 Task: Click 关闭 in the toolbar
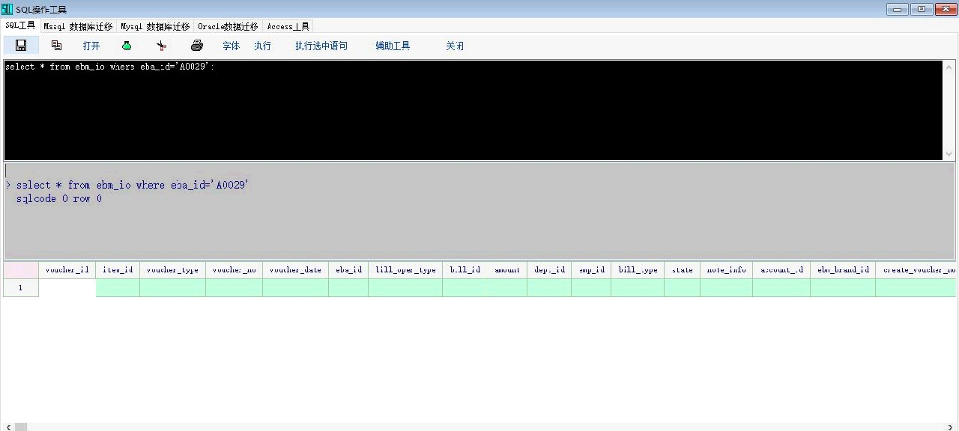point(455,46)
